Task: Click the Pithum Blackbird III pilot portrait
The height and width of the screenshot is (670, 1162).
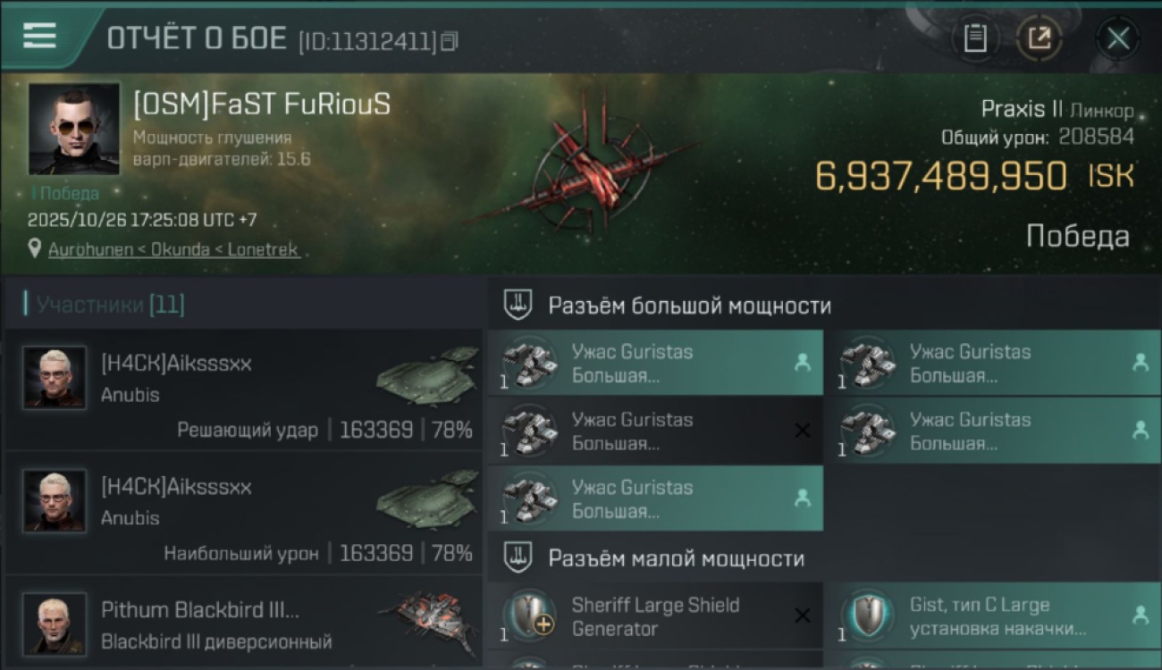Action: (55, 623)
